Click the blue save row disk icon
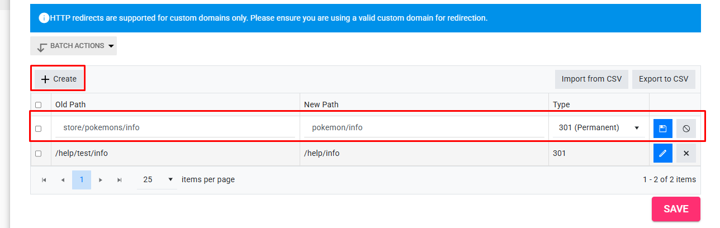This screenshot has height=228, width=720. (x=663, y=129)
